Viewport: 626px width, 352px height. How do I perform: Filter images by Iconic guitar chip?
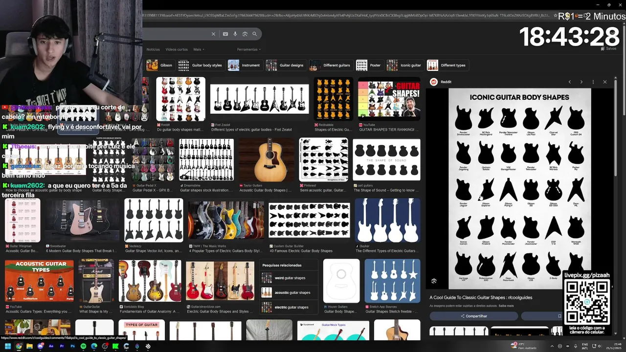click(x=405, y=65)
